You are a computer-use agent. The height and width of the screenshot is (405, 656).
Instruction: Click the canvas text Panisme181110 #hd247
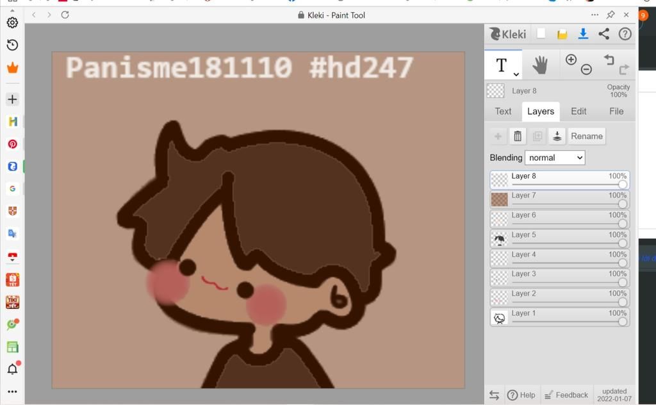tap(240, 67)
